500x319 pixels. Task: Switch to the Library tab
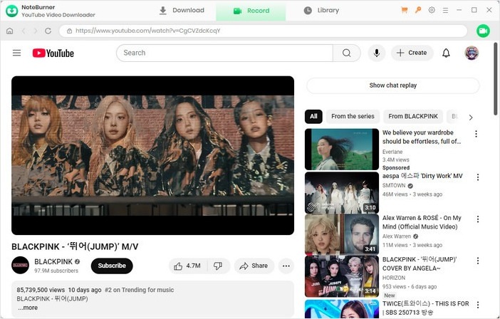coord(321,11)
